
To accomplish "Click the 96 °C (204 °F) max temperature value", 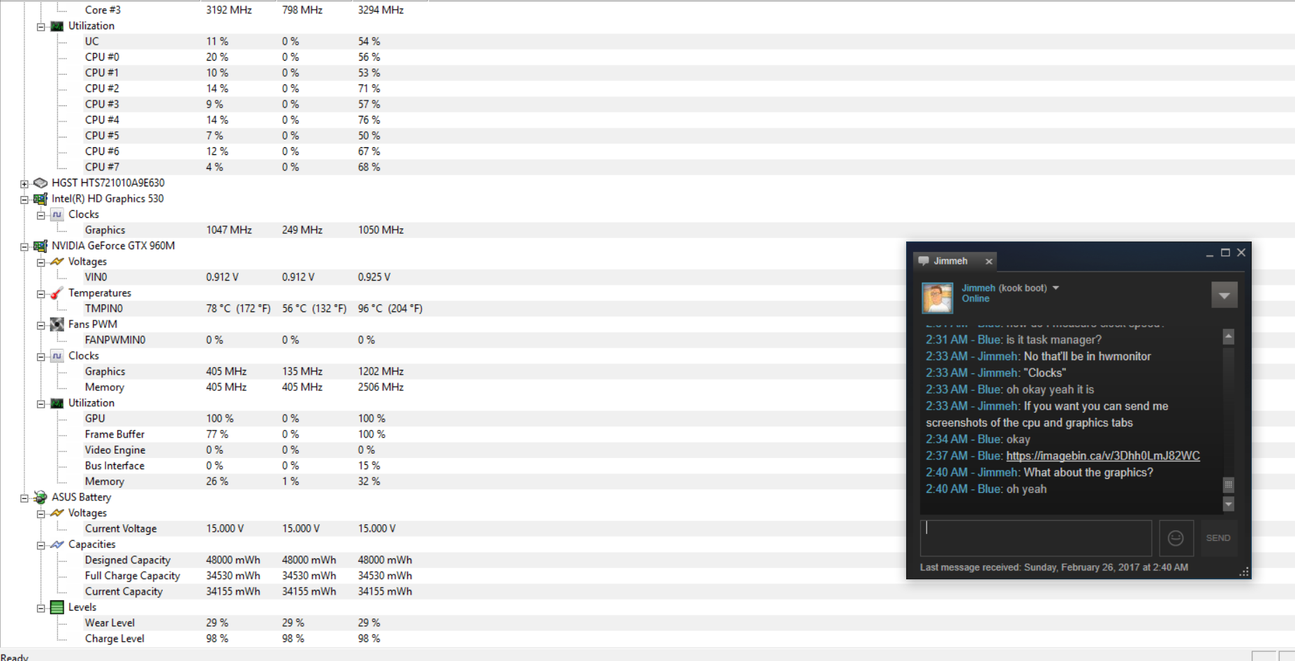I will point(390,309).
